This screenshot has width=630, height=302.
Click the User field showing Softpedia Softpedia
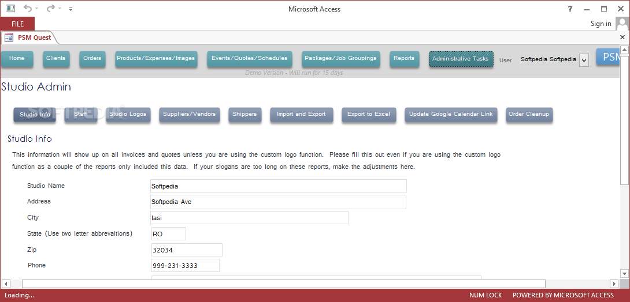(x=549, y=60)
